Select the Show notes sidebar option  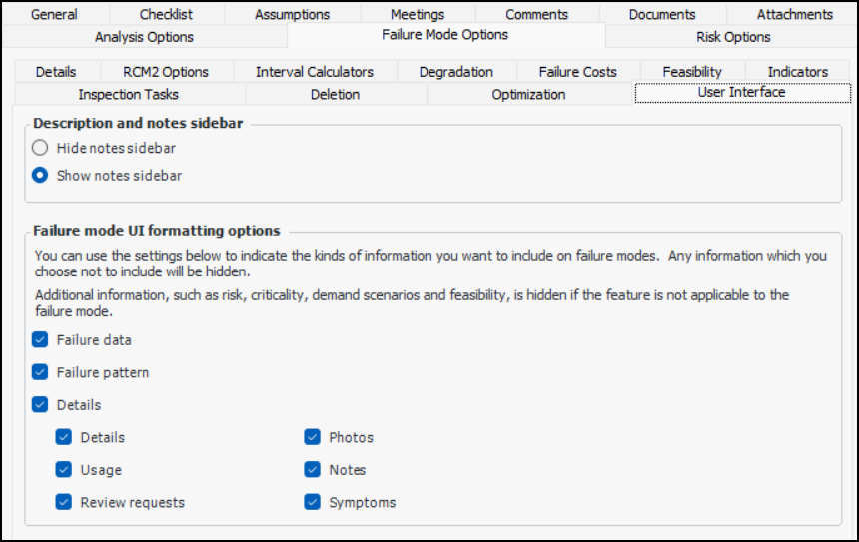coord(40,176)
